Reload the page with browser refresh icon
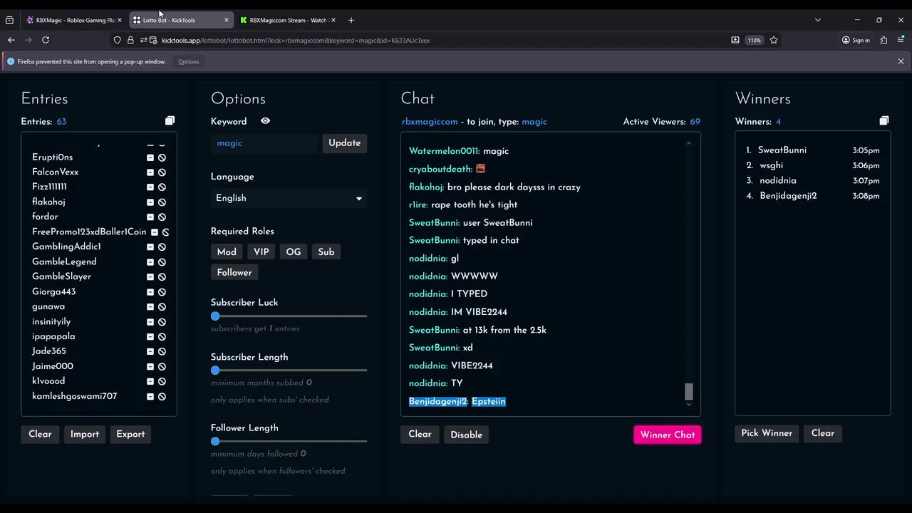This screenshot has width=912, height=513. [x=46, y=40]
